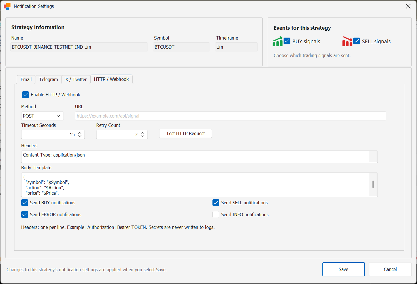Enable Send INFO notifications checkbox
This screenshot has height=284, width=417.
coord(216,214)
